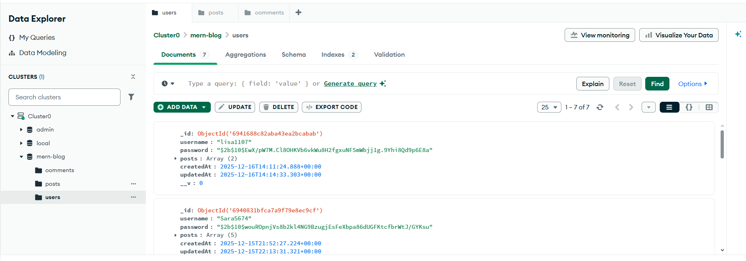746x261 pixels.
Task: Collapse the Cluster0 tree node
Action: tap(12, 116)
